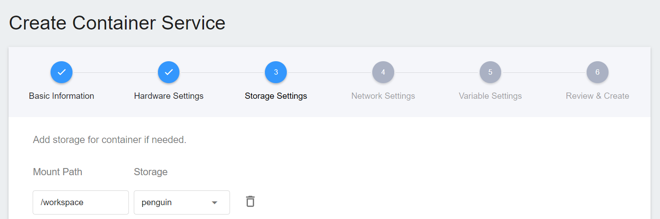Jump to the Network Settings step label
The width and height of the screenshot is (660, 219).
pyautogui.click(x=383, y=96)
